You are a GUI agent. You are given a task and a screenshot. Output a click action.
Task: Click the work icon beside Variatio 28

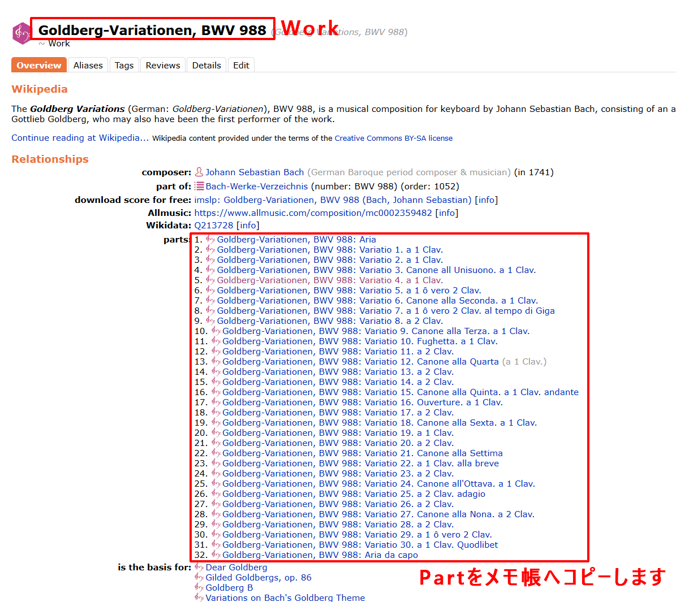coord(216,525)
